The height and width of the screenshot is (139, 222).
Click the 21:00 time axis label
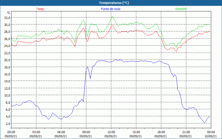[186, 132]
